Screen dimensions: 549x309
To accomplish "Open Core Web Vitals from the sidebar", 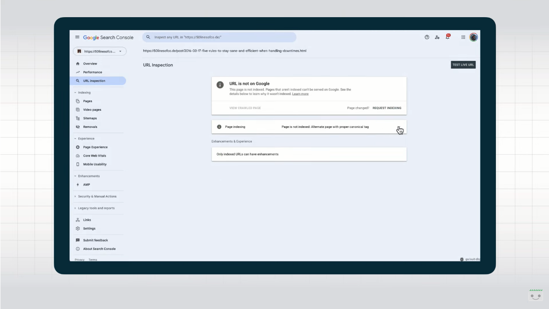I will click(x=79, y=156).
